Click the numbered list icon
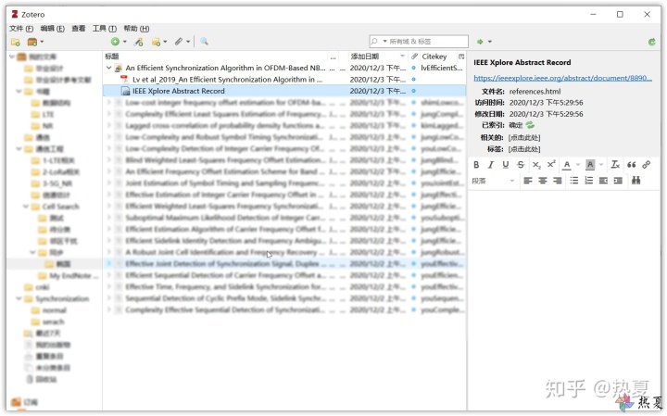 point(589,181)
